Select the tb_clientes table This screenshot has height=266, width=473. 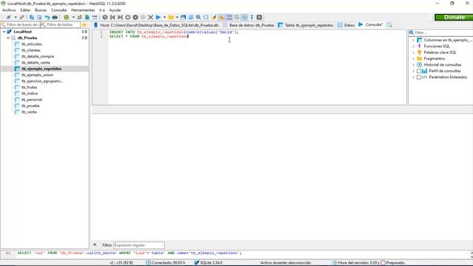(x=31, y=50)
